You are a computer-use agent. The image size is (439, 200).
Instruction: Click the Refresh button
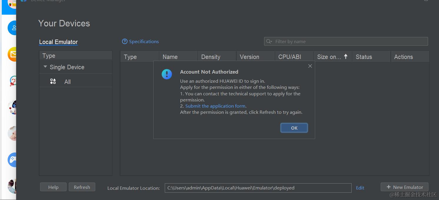point(82,187)
